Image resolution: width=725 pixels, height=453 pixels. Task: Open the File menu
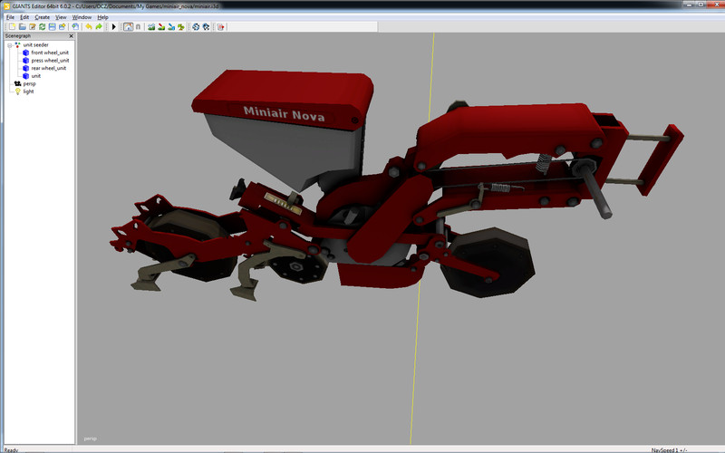click(x=10, y=17)
